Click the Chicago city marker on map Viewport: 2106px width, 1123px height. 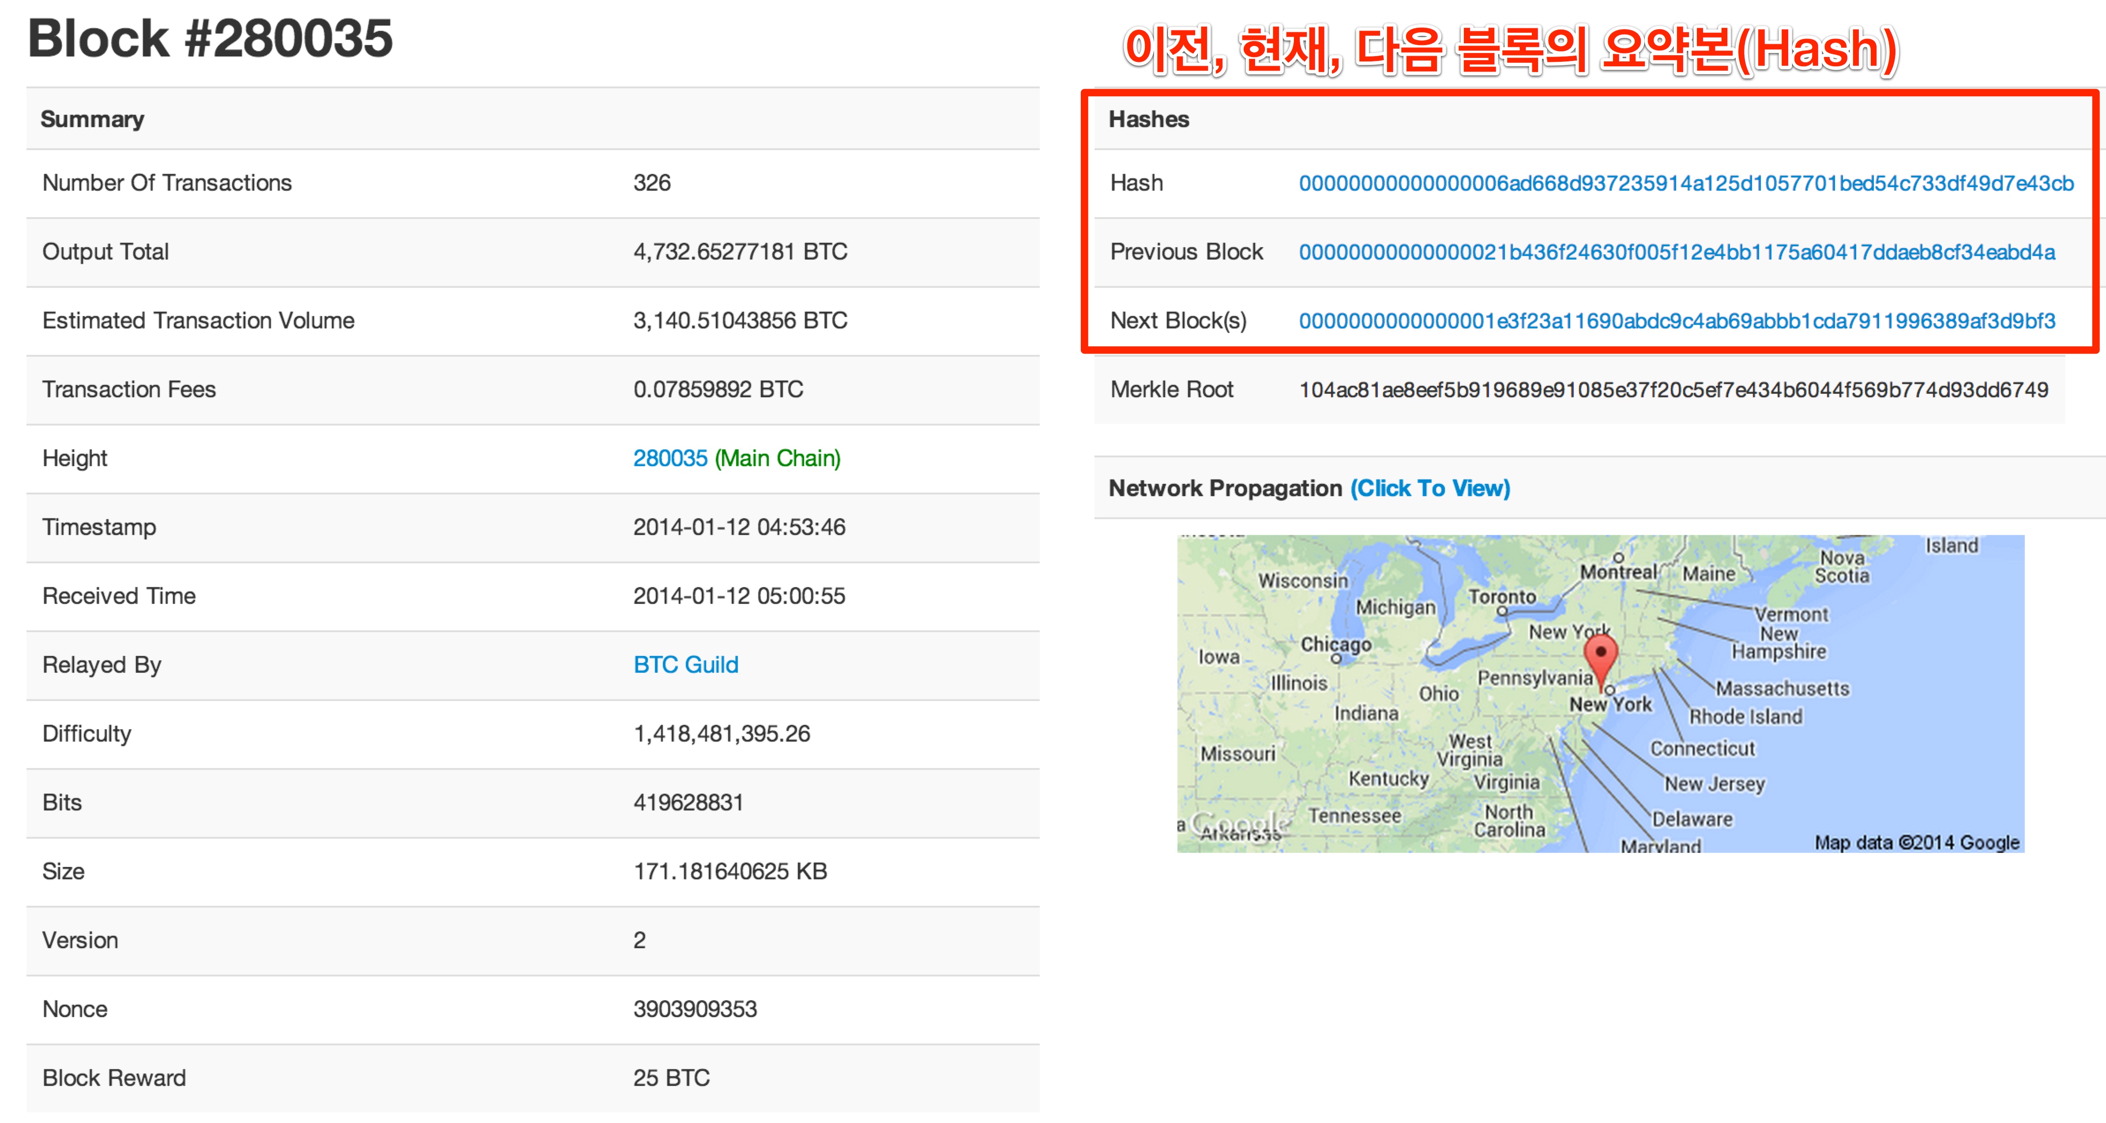click(x=1336, y=659)
